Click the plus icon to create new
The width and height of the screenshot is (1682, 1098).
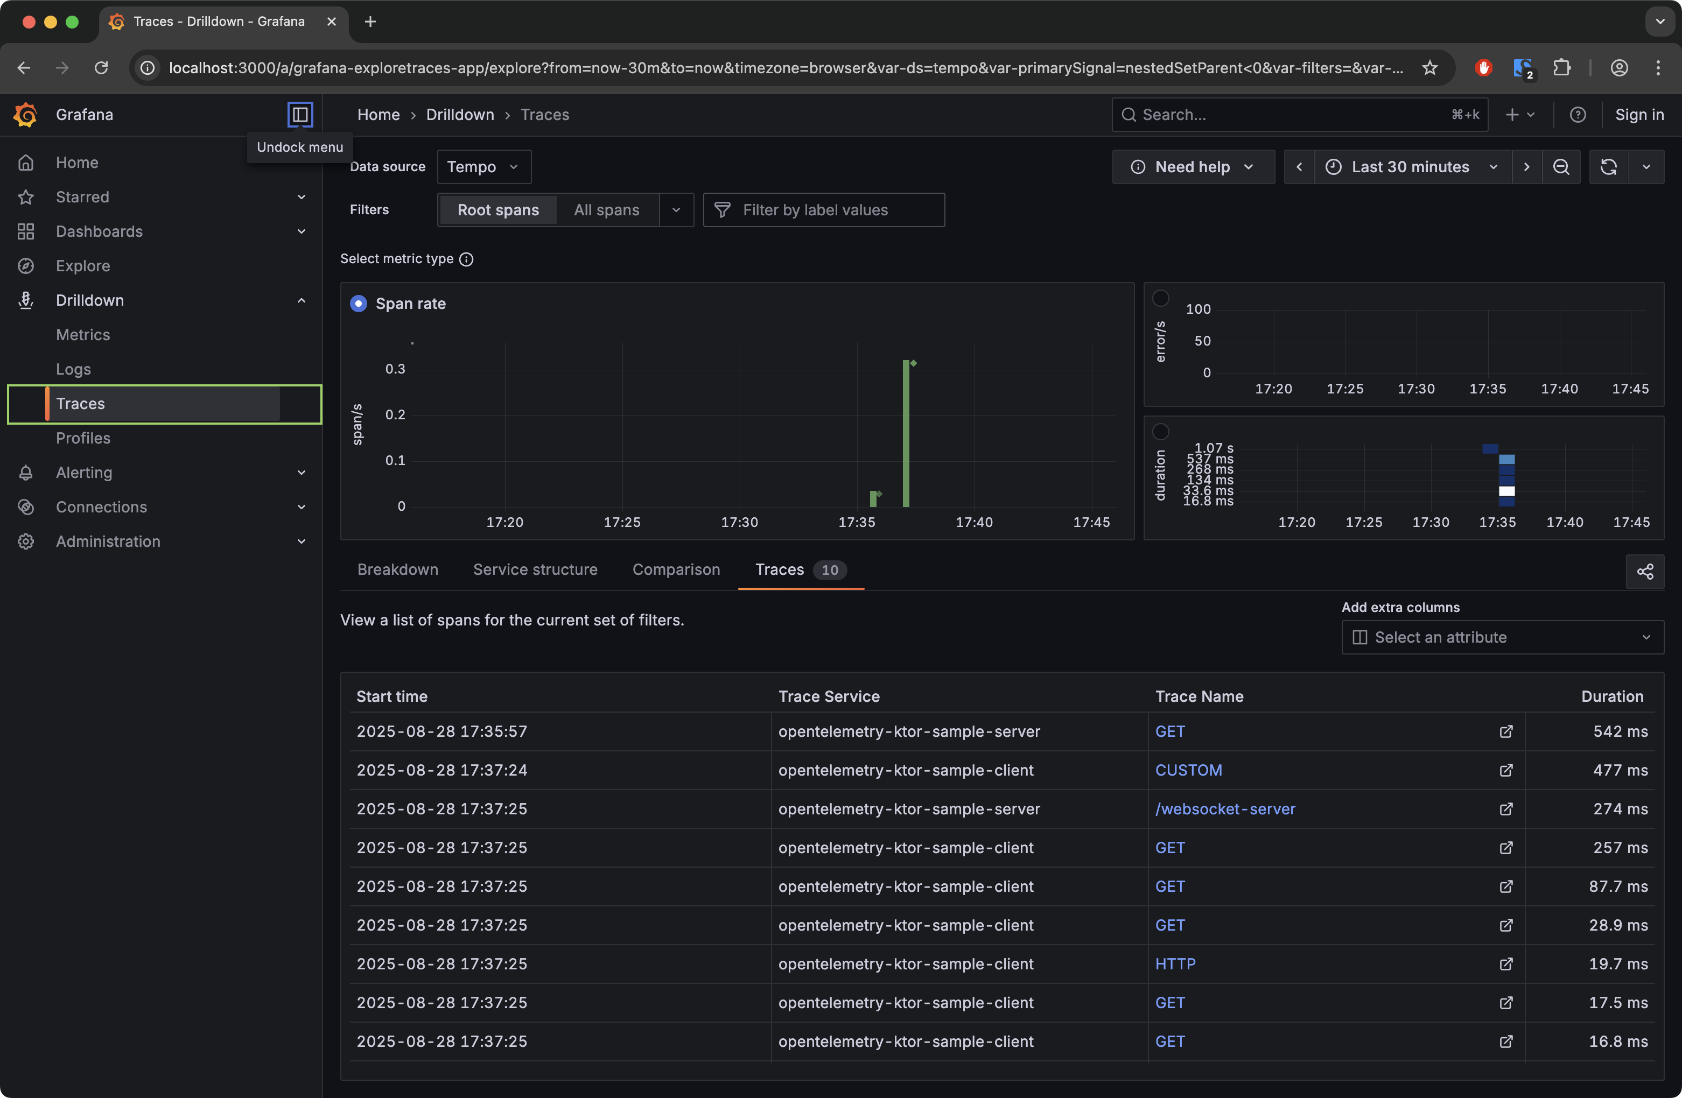(x=1512, y=115)
